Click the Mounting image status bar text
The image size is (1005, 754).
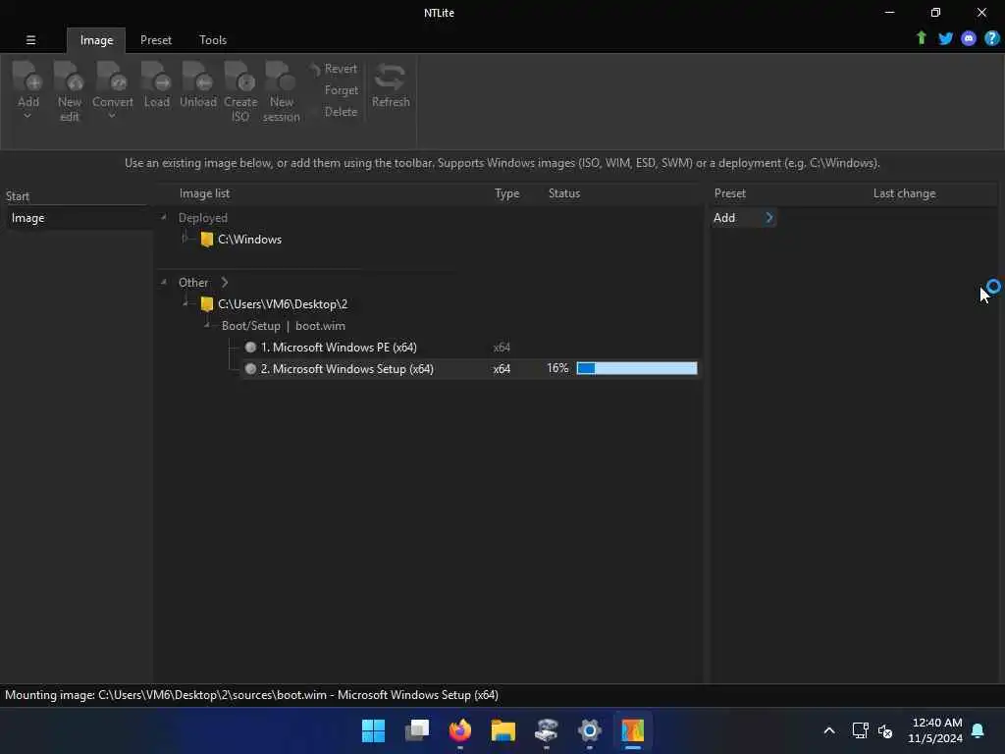251,695
